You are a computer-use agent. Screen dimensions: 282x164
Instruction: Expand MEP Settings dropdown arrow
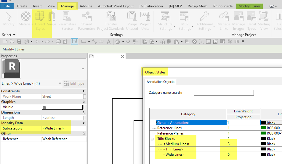pyautogui.click(x=192, y=26)
